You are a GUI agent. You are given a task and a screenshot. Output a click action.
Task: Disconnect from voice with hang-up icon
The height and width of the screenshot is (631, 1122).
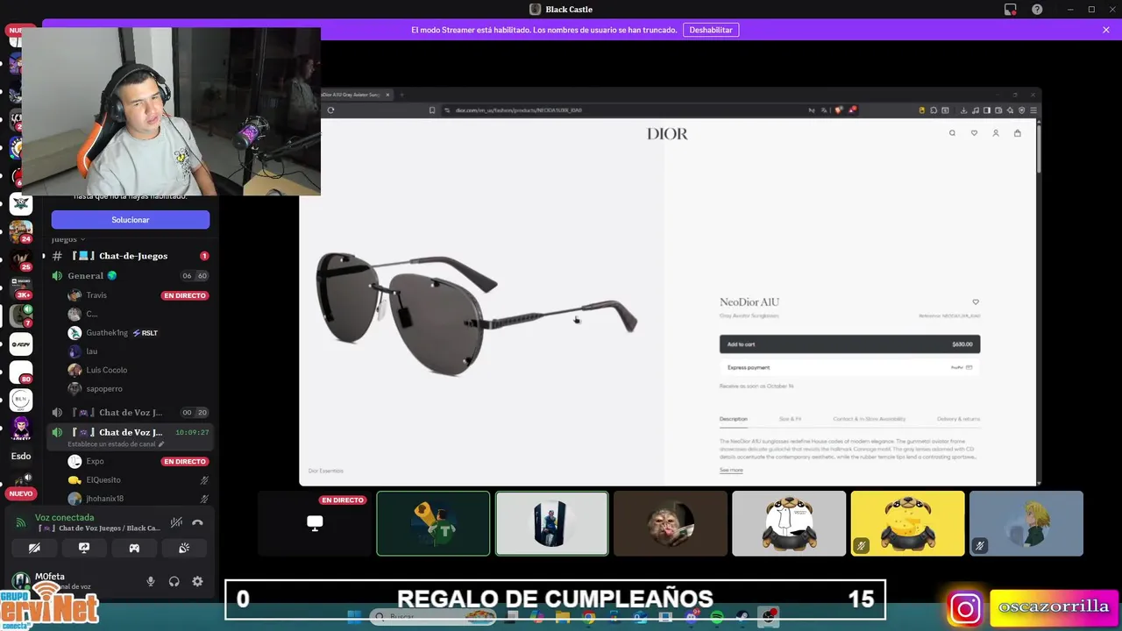[197, 522]
